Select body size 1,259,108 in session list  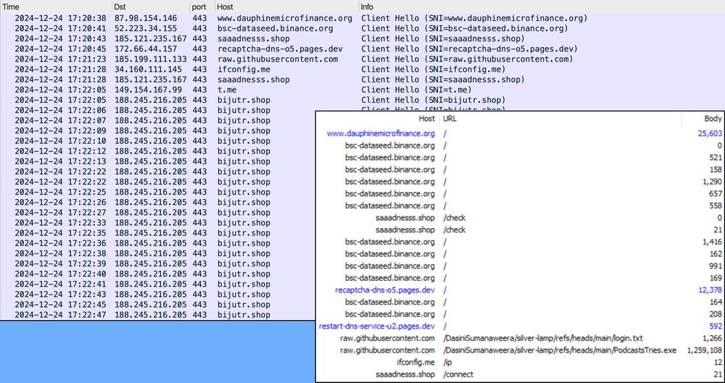(x=705, y=350)
